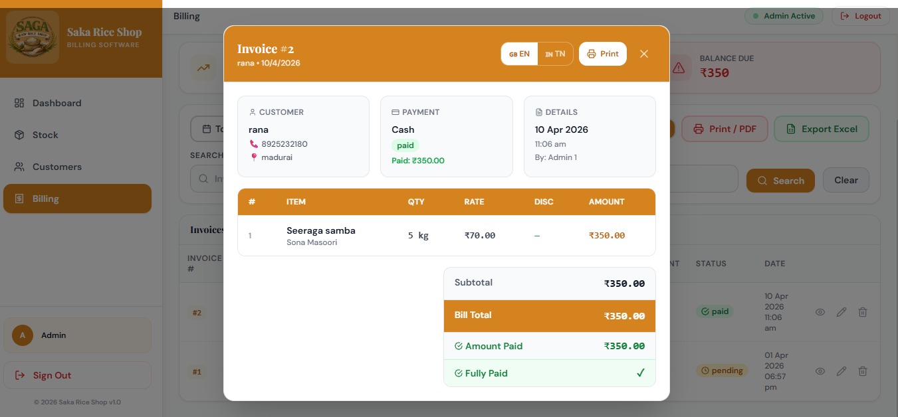
Task: Switch invoice language to TN
Action: 556,53
